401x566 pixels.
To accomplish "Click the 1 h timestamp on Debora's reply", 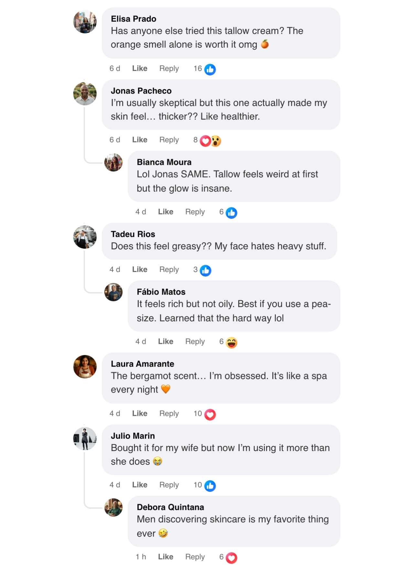I will [141, 557].
